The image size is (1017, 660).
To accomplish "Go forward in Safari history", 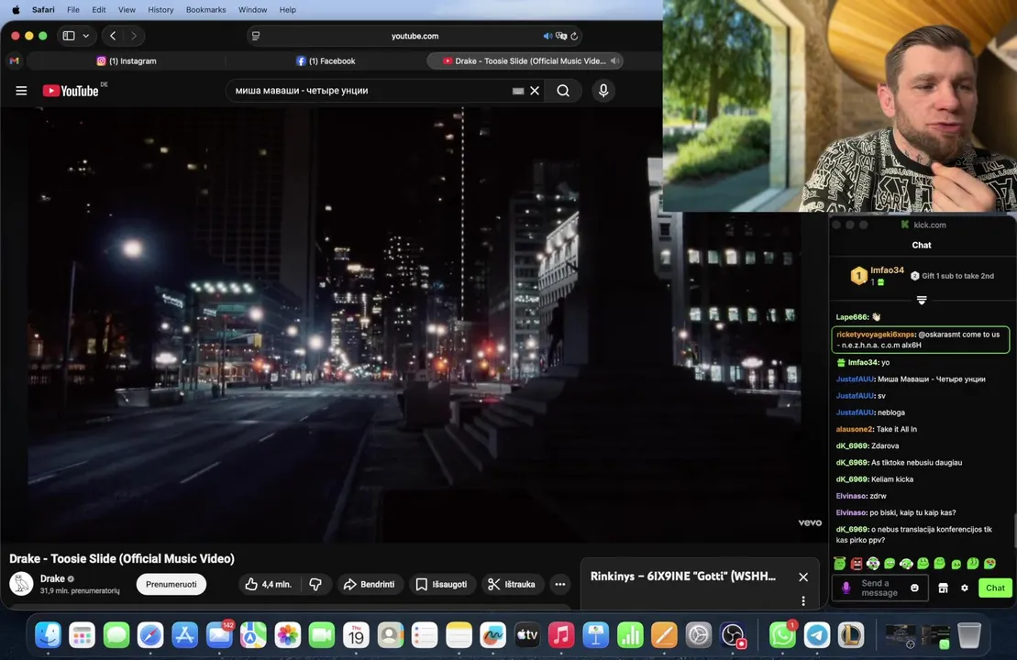I will [x=134, y=36].
